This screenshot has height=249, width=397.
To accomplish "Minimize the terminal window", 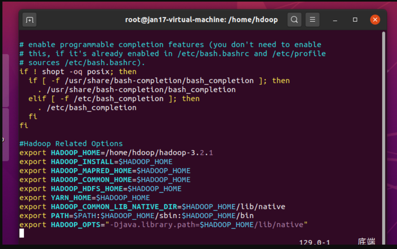I will (335, 20).
